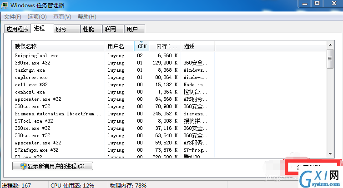Image resolution: width=343 pixels, height=188 pixels.
Task: Maximize the Task Manager window
Action: (317, 4)
